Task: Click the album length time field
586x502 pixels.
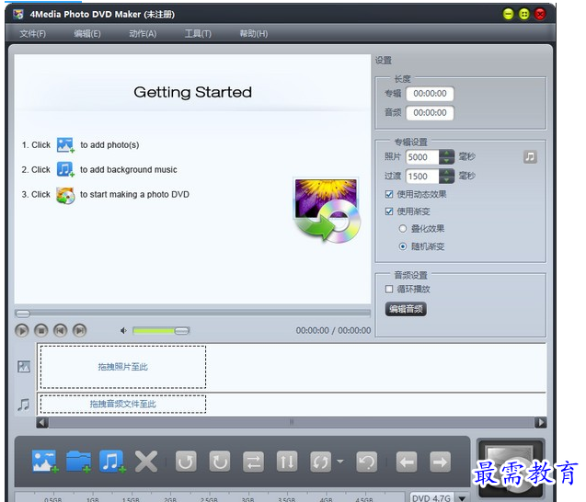Action: 430,94
